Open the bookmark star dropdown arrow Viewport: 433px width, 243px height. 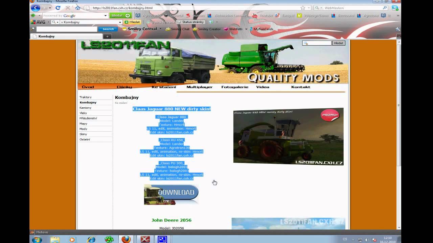point(309,8)
